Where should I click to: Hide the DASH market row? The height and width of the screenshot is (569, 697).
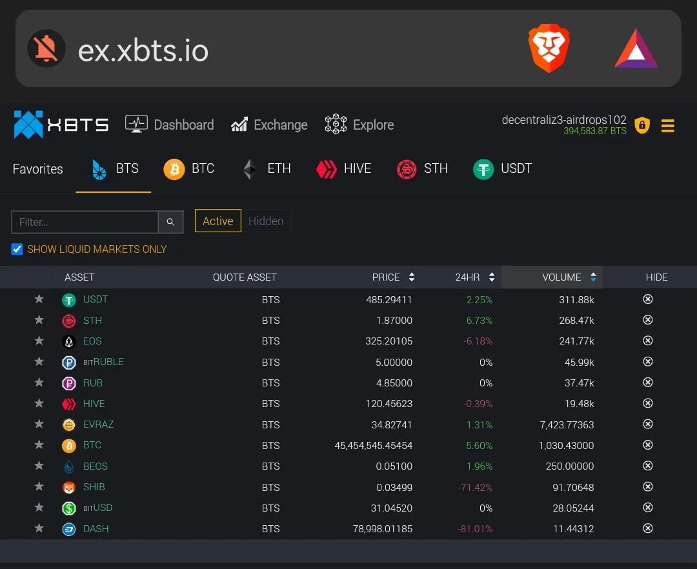[x=648, y=528]
